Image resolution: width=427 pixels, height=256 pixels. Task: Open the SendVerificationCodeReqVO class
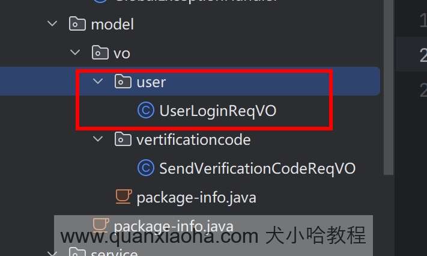tap(258, 168)
